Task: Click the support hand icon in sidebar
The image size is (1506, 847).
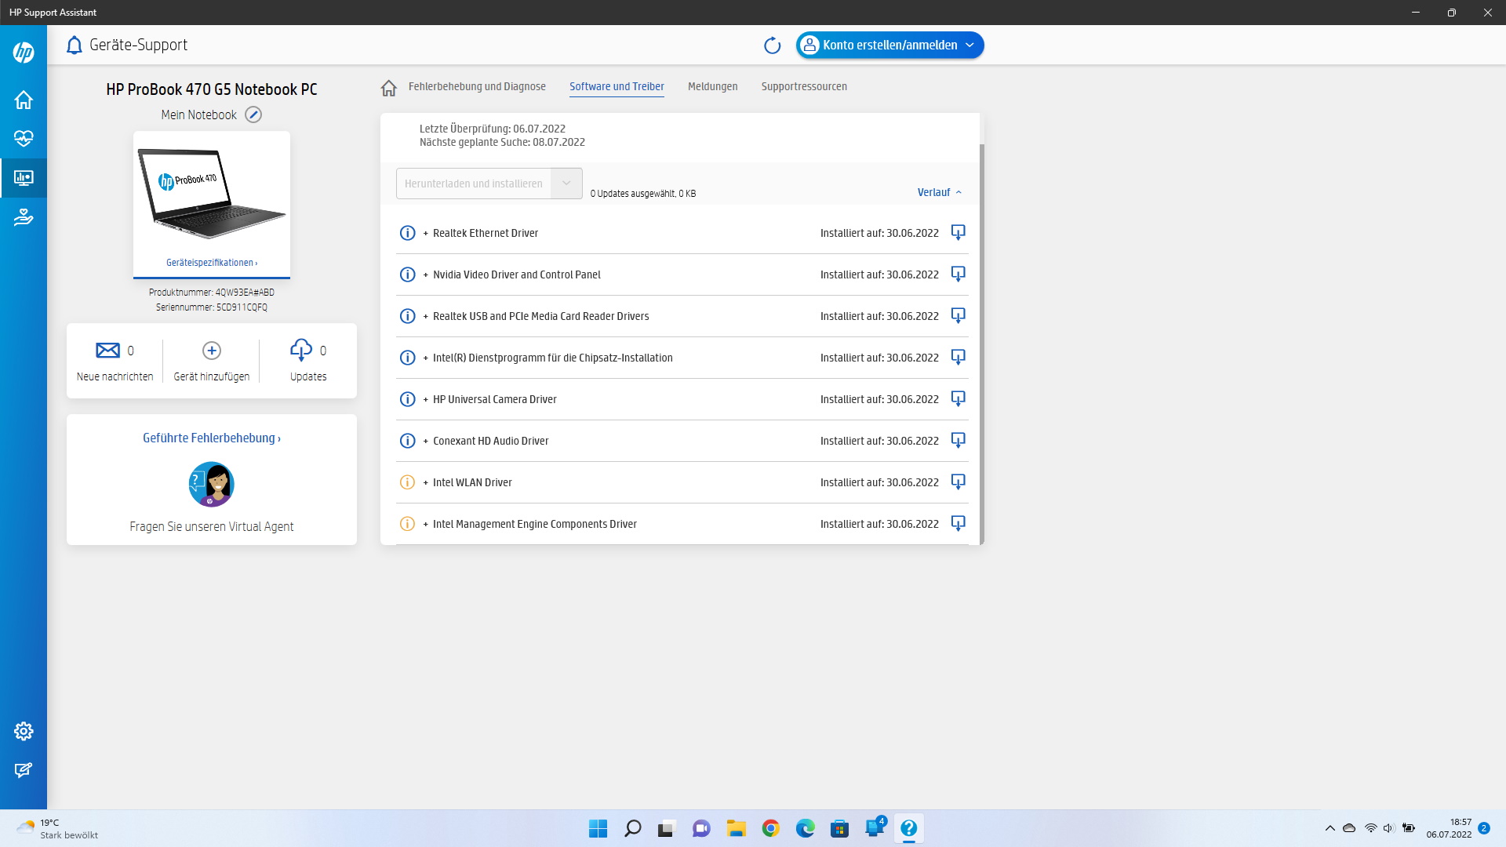Action: tap(24, 217)
